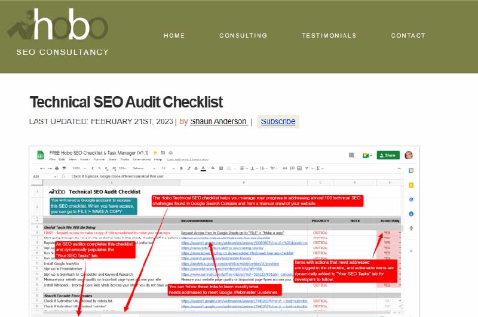
Task: Open Google Keep side panel icon
Action: tap(411, 185)
